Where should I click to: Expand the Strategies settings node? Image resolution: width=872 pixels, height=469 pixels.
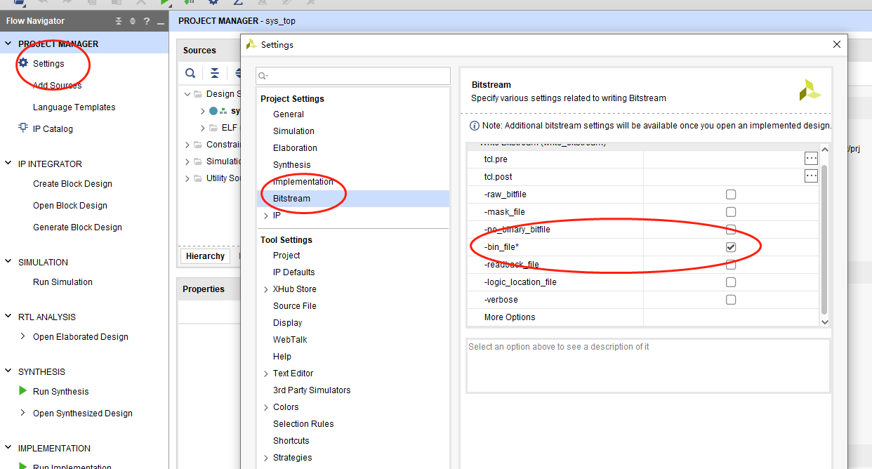coord(265,458)
